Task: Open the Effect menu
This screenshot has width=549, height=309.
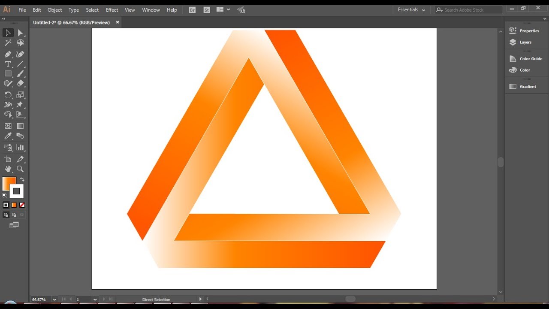Action: (x=112, y=10)
